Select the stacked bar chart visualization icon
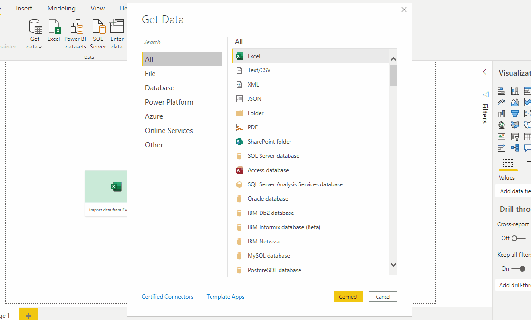The image size is (531, 320). (x=501, y=90)
